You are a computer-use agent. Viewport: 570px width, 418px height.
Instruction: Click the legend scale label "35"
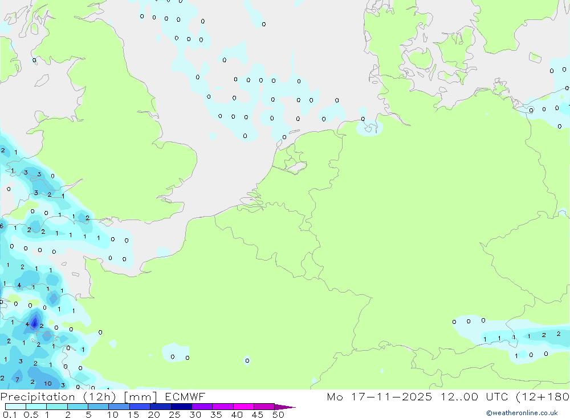pyautogui.click(x=216, y=415)
